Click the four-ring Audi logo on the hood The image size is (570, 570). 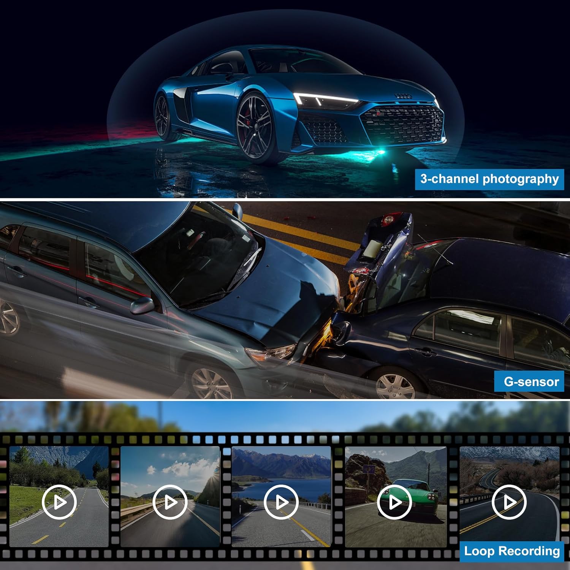(404, 97)
